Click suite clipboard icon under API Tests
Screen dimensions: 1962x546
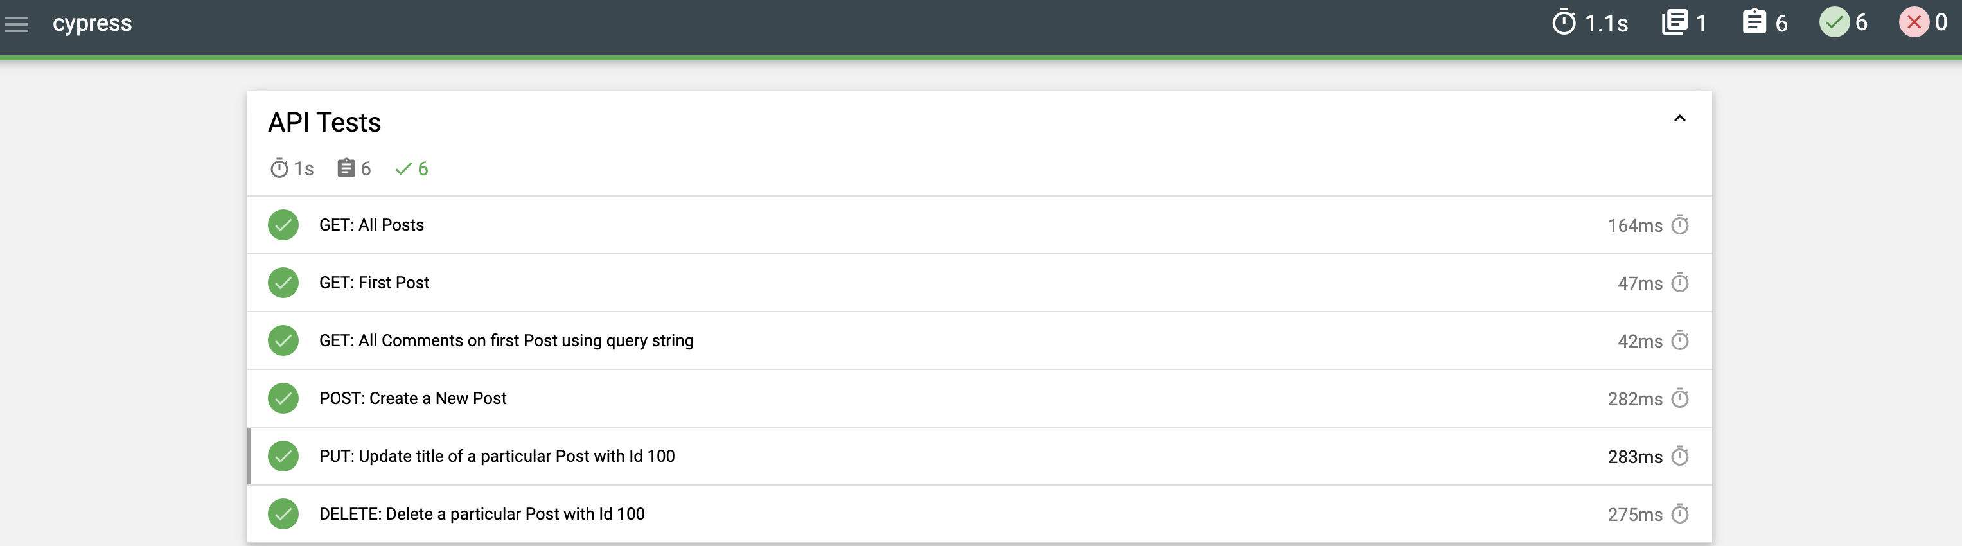click(x=346, y=168)
